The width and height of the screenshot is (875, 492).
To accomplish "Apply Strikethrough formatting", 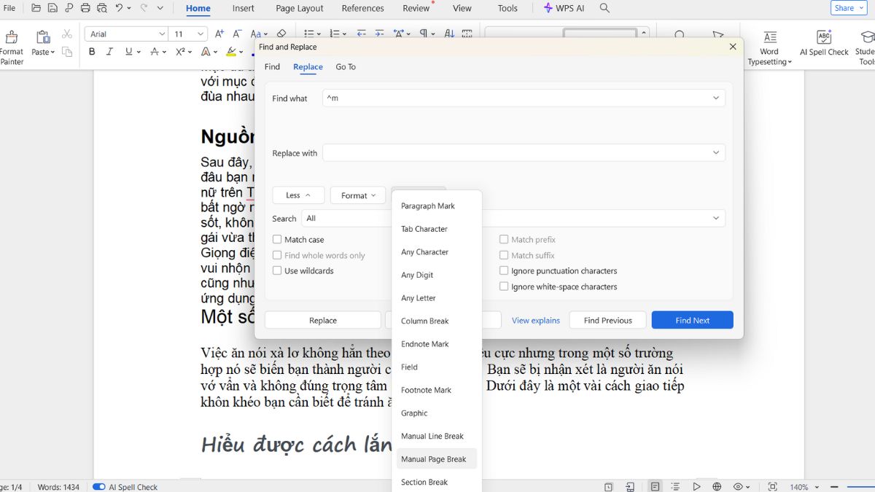I will pos(154,52).
